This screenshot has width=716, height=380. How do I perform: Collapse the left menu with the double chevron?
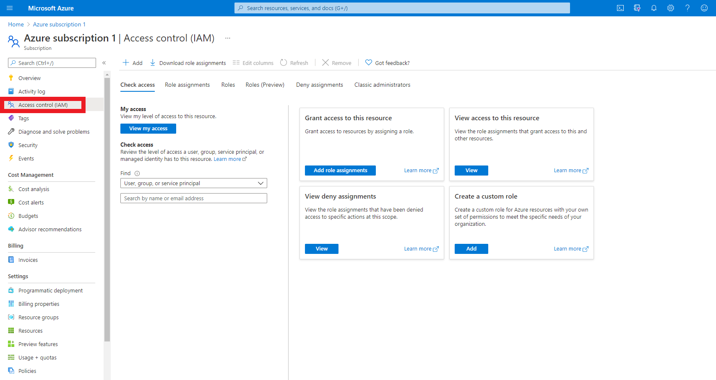coord(104,63)
